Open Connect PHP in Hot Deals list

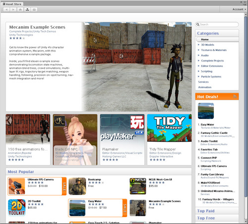[209, 158]
